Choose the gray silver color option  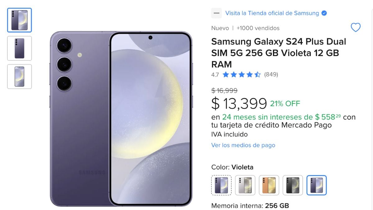coord(245,185)
